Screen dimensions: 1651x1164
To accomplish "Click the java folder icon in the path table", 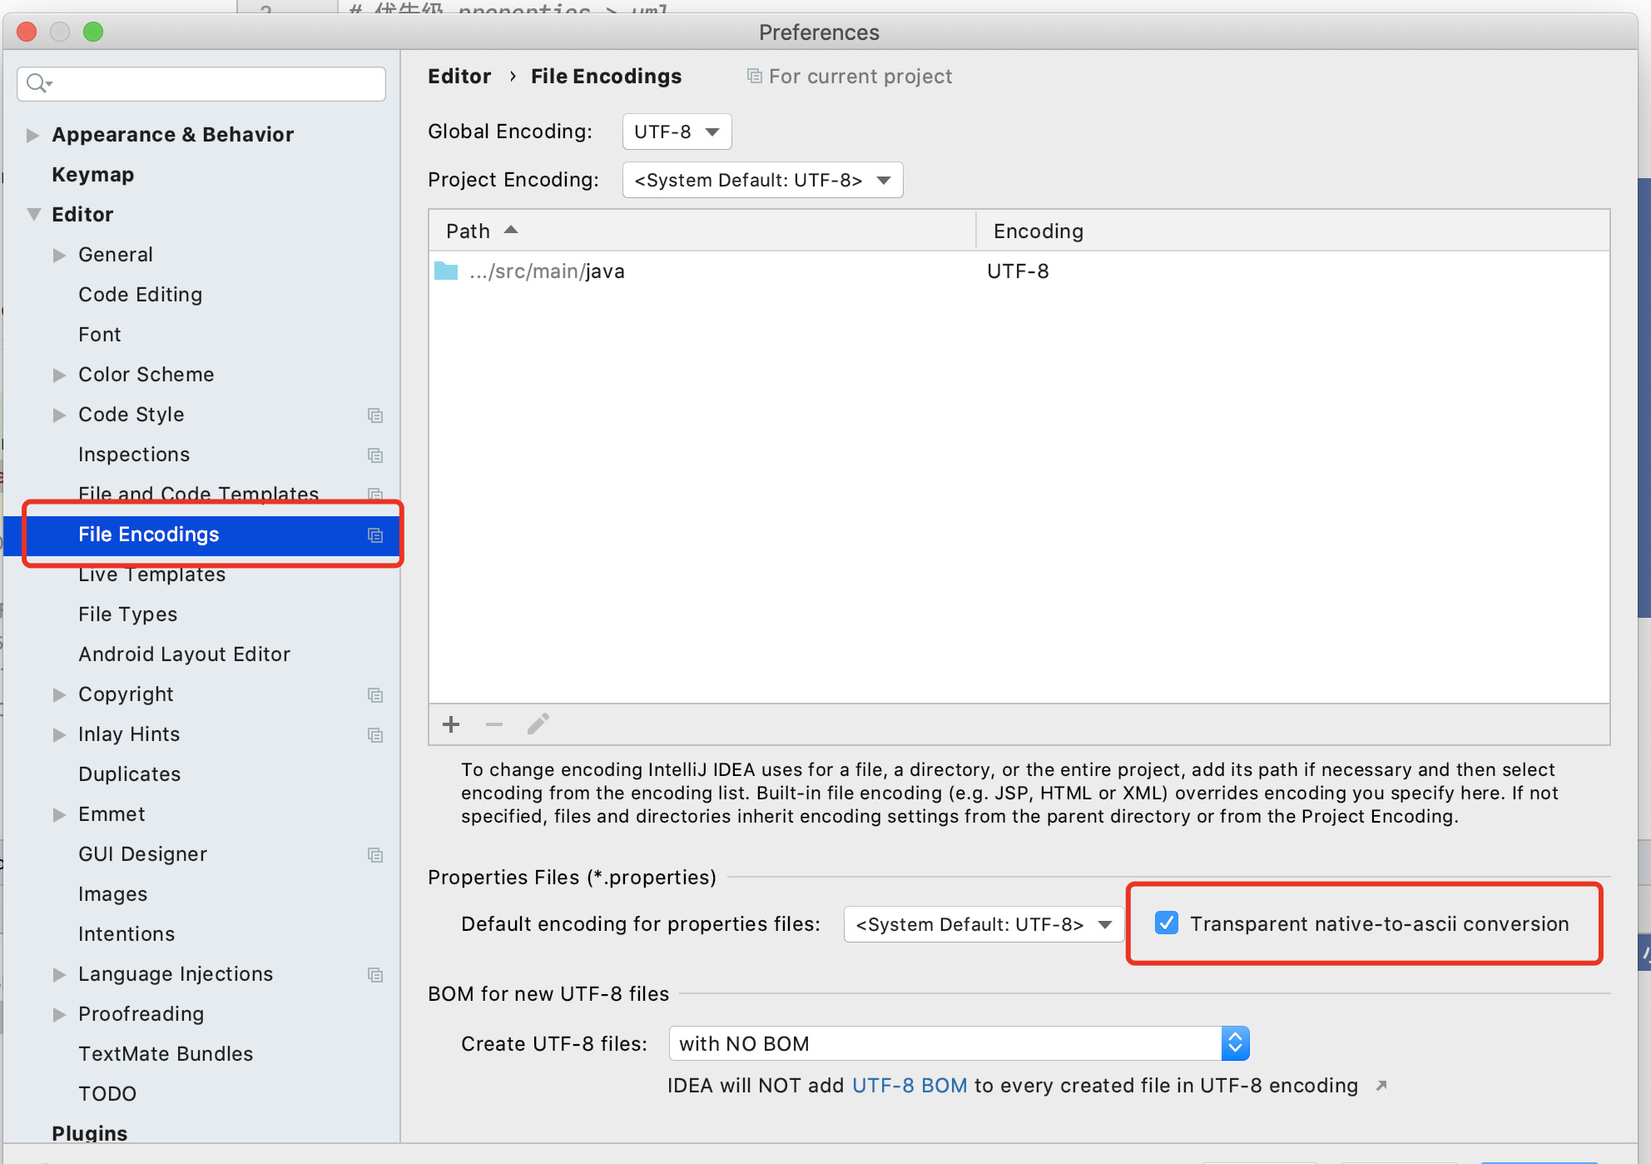I will pos(446,271).
